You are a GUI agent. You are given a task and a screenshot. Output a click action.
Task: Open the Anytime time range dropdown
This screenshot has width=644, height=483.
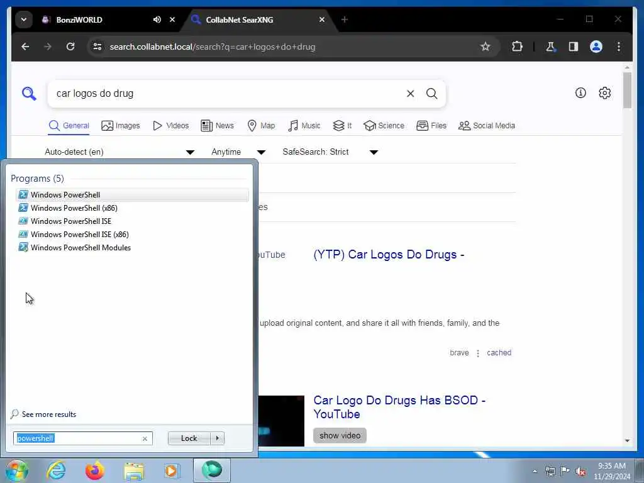tap(238, 152)
